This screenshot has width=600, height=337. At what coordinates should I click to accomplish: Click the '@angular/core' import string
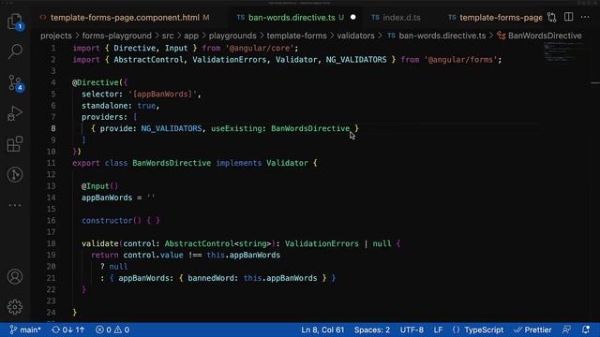pyautogui.click(x=259, y=48)
